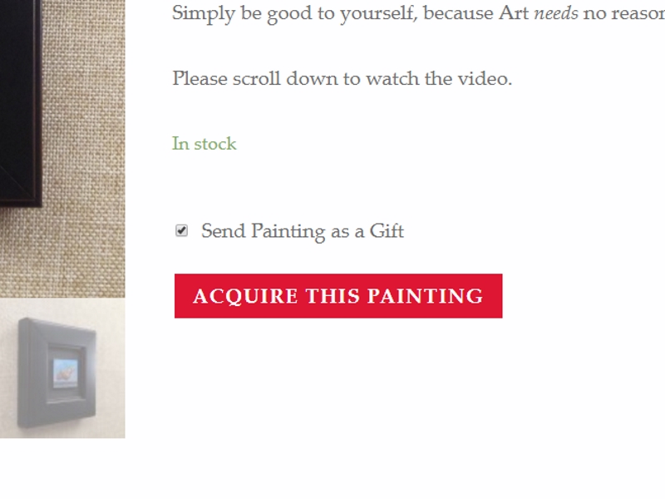Uncheck the Send Painting as a Gift checkbox
Viewport: 665px width, 499px height.
pos(181,230)
